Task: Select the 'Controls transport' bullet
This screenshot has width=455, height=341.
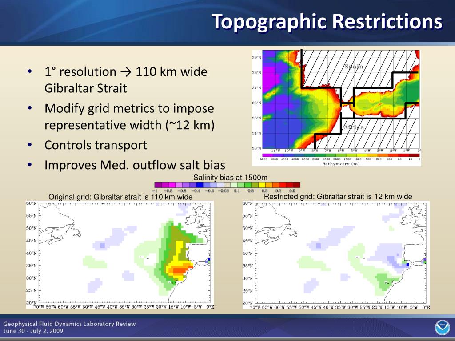Action: pos(96,145)
